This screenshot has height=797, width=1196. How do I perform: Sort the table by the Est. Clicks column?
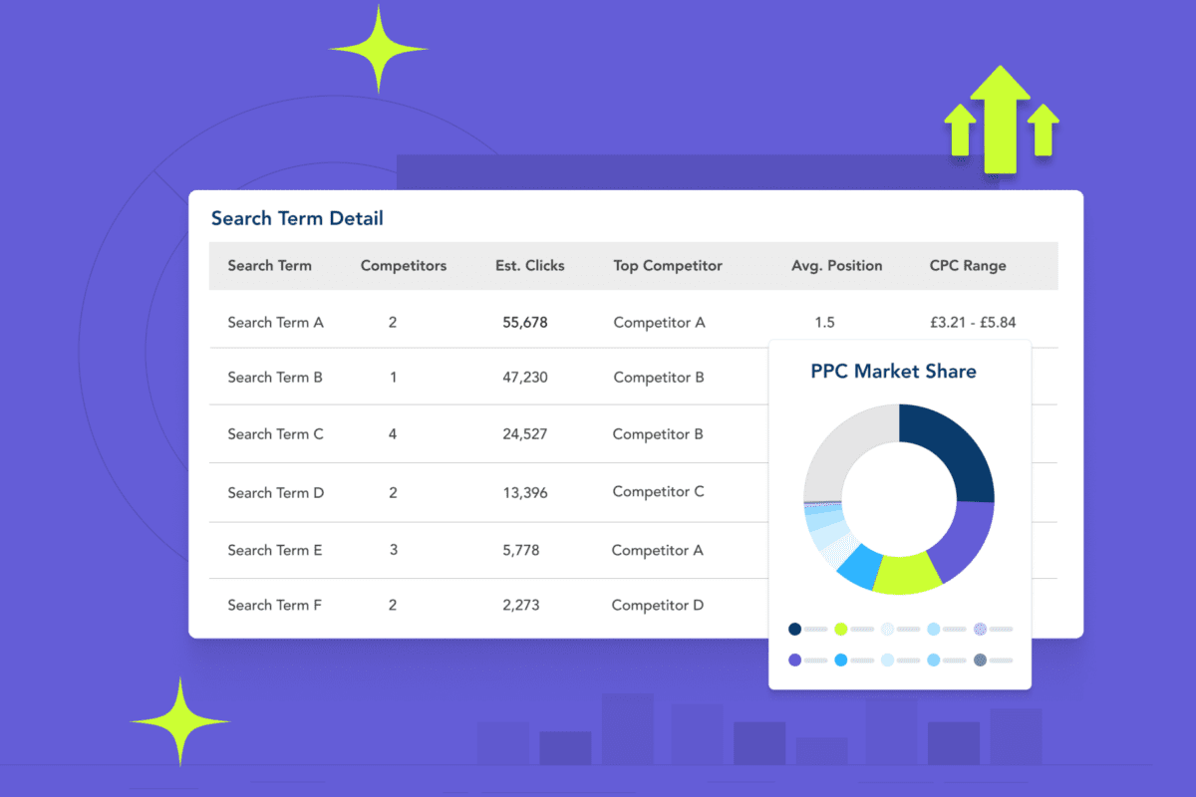pos(530,266)
